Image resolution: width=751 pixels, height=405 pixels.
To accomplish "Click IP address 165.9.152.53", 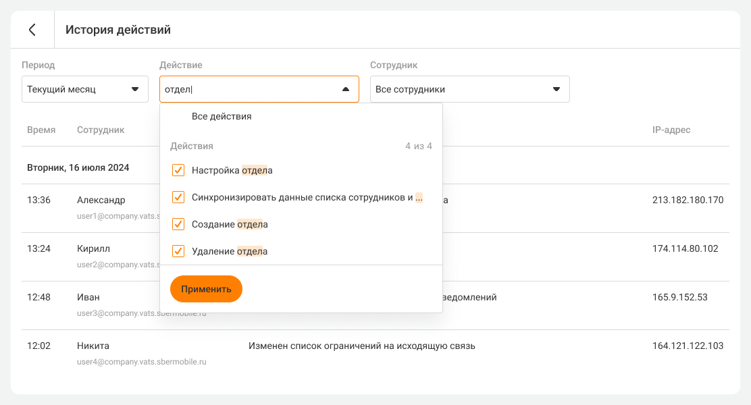I will [679, 297].
